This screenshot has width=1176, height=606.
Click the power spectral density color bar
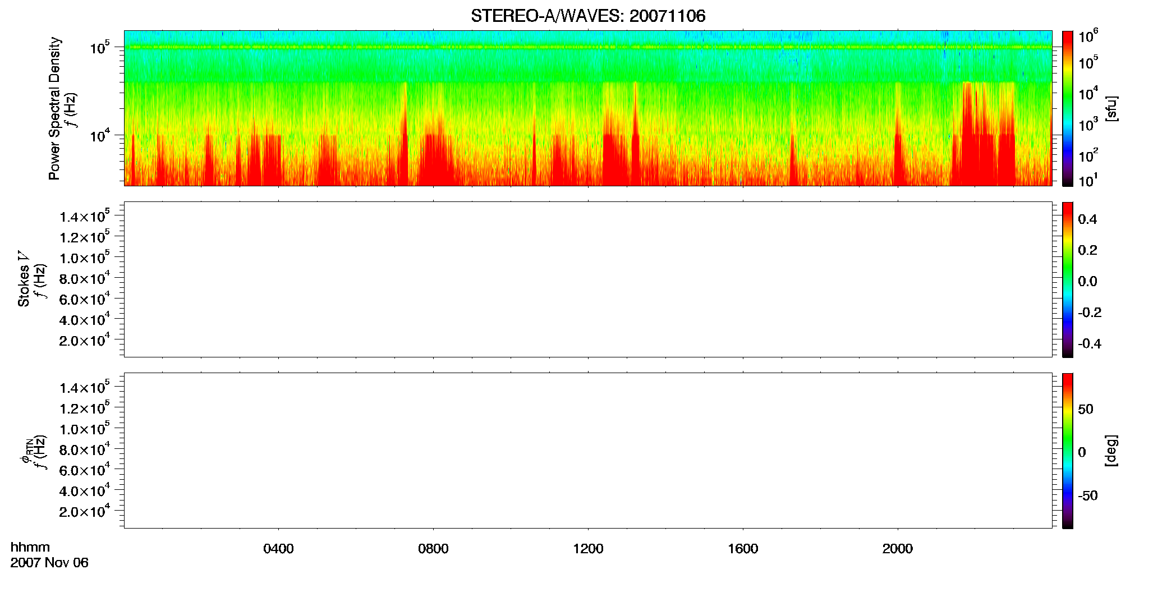click(1068, 108)
